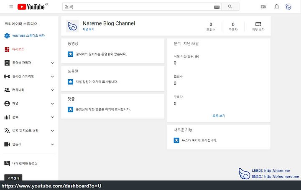Open the 커뮤니티 menu label
Screen dimensions: 301x190
(x=18, y=90)
